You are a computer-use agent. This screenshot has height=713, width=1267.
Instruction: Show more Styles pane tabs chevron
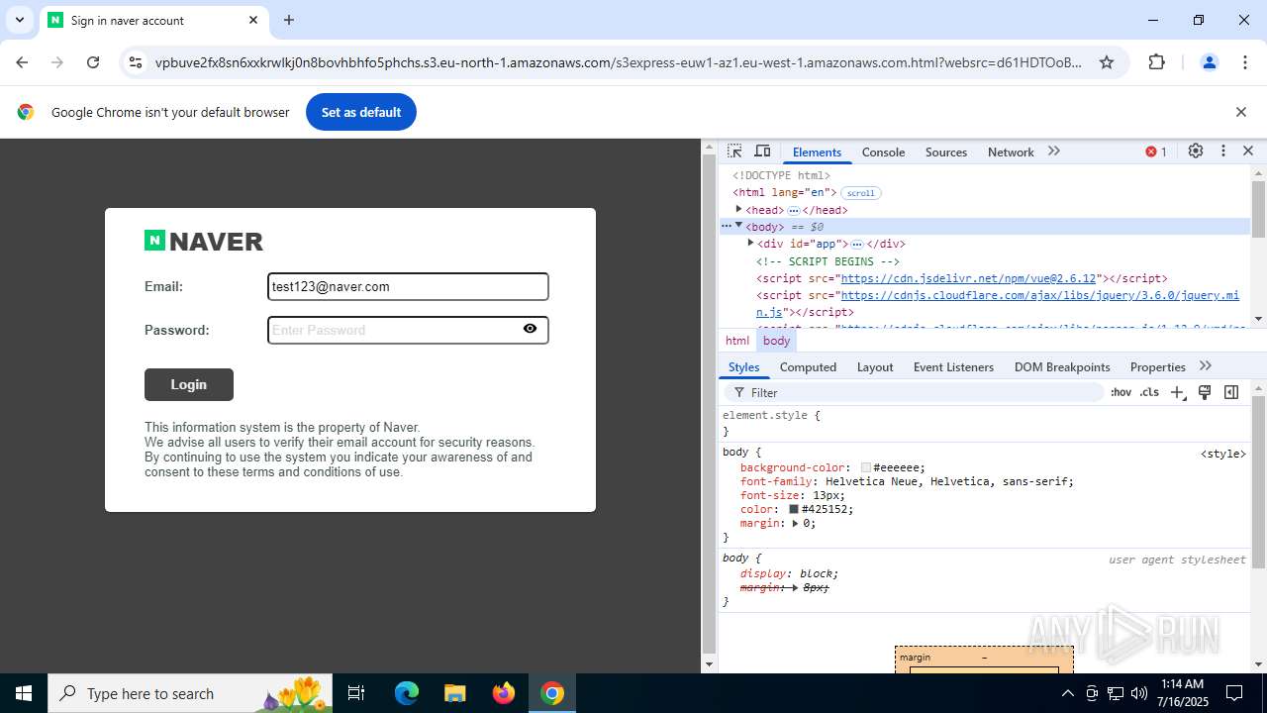point(1206,366)
